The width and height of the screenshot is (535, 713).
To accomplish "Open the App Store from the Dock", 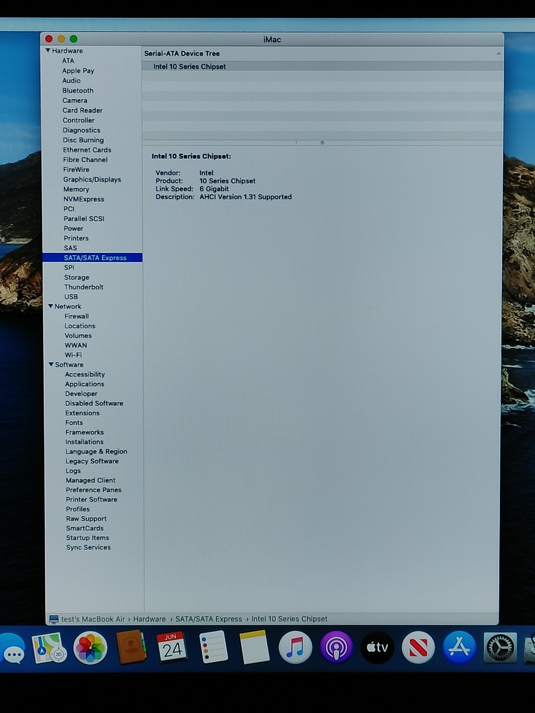I will point(459,647).
